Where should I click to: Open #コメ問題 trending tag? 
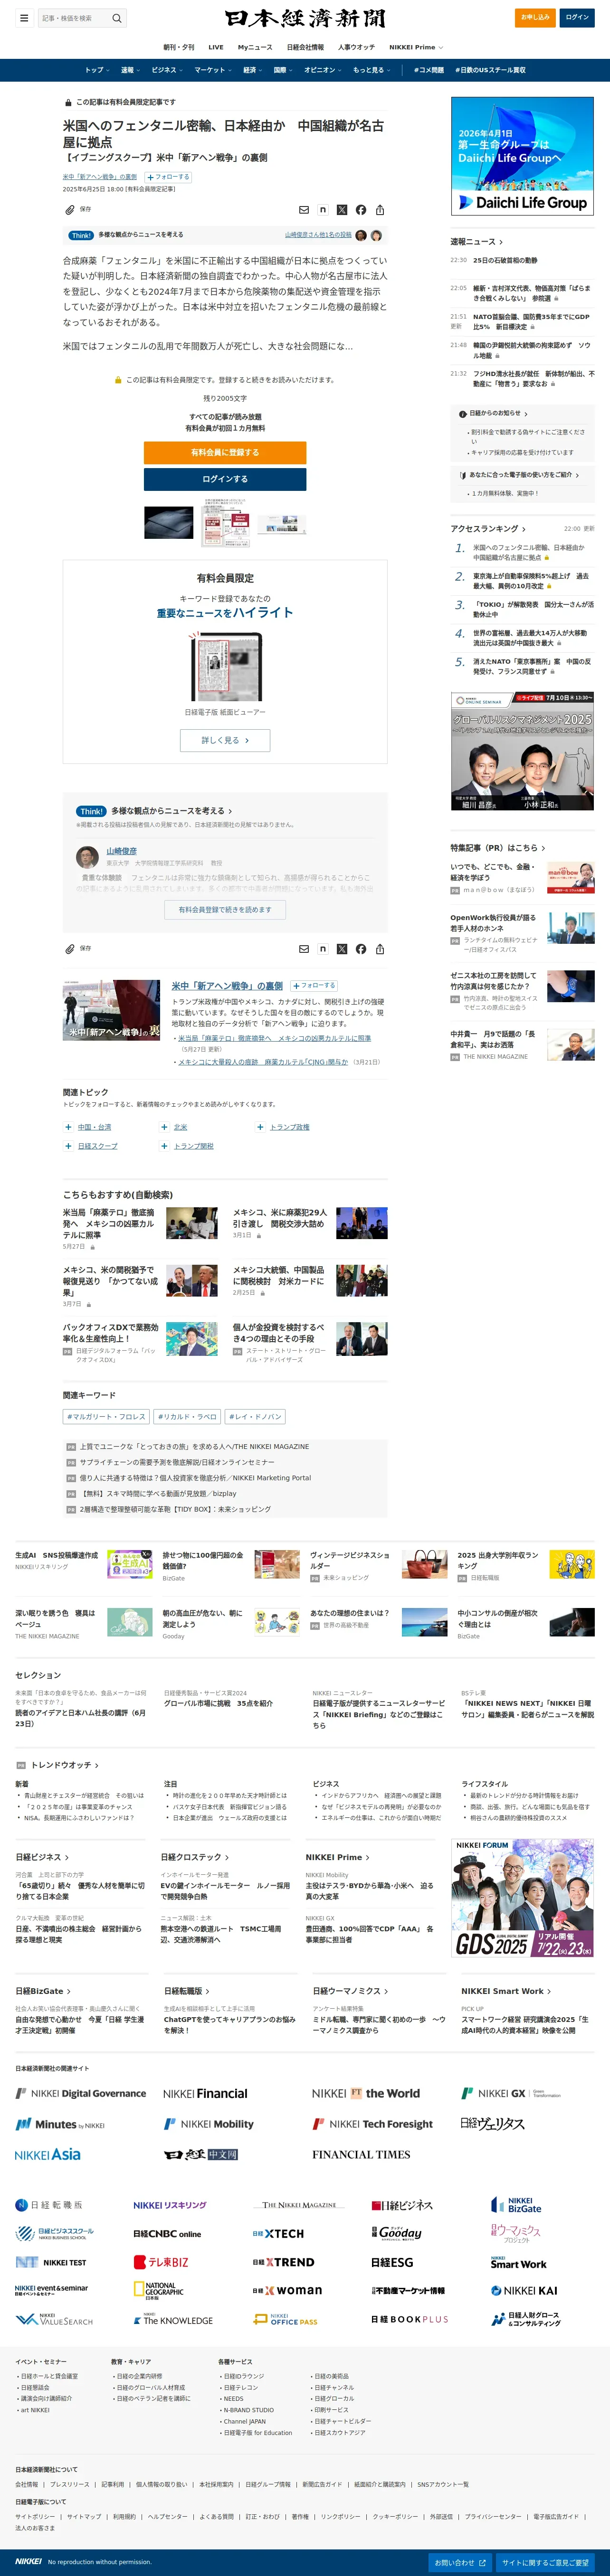(x=429, y=70)
